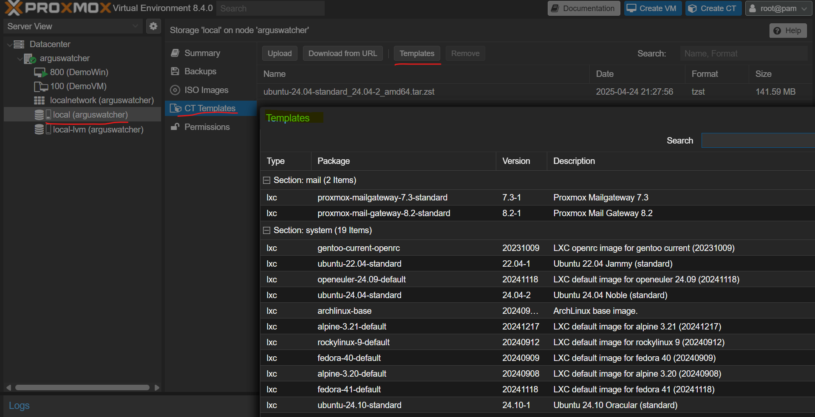The width and height of the screenshot is (815, 417).
Task: Open the Server View dropdown
Action: click(x=135, y=26)
